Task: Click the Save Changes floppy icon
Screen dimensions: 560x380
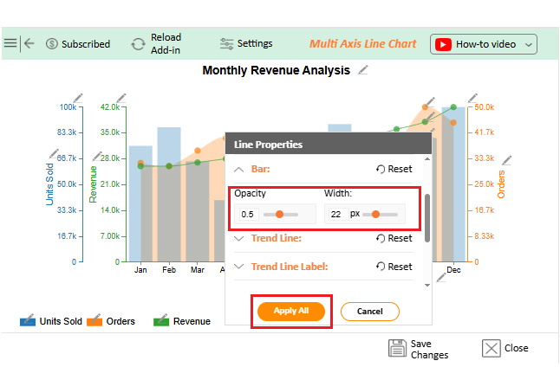Action: click(398, 348)
